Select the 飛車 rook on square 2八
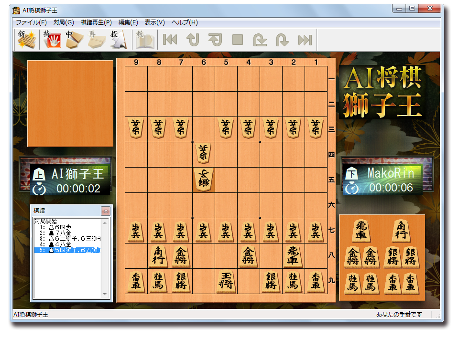The height and width of the screenshot is (339, 459). click(293, 256)
